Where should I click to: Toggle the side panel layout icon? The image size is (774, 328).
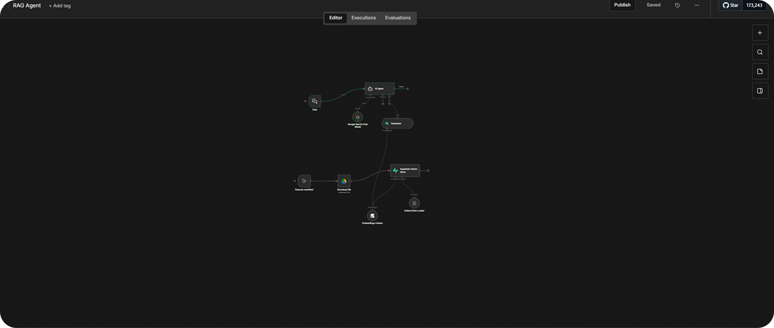click(x=759, y=91)
